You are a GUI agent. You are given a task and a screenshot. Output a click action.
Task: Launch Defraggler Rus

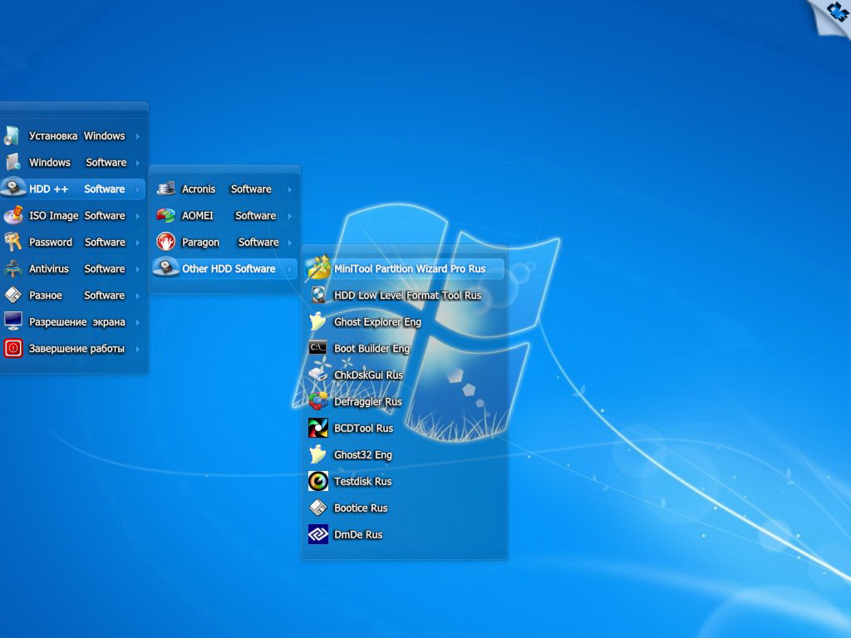click(405, 401)
